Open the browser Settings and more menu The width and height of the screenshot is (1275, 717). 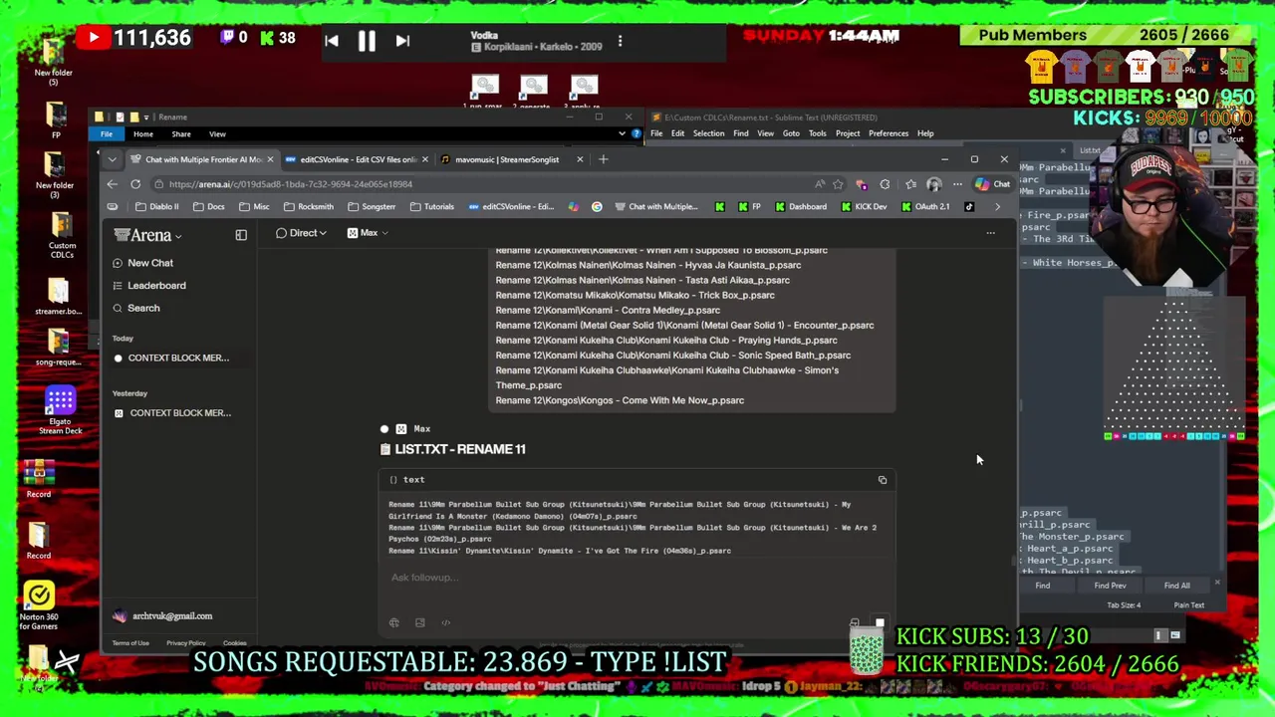tap(957, 184)
